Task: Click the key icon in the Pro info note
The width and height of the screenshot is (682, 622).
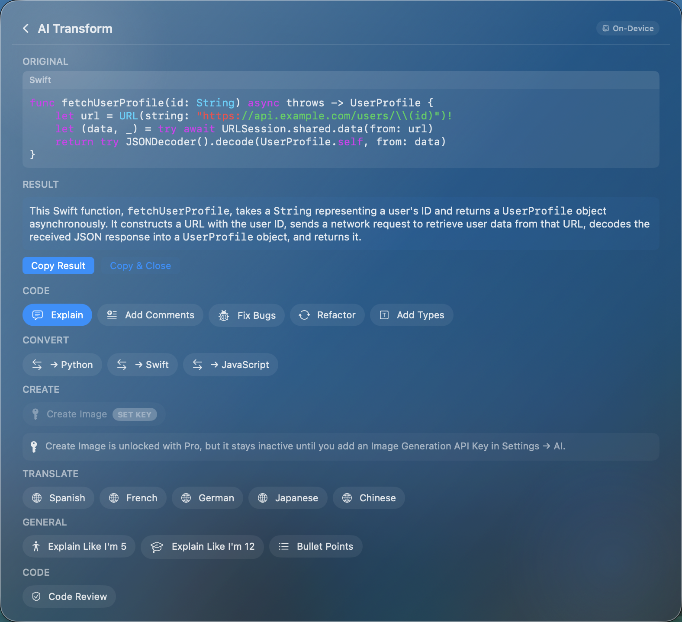Action: coord(34,446)
